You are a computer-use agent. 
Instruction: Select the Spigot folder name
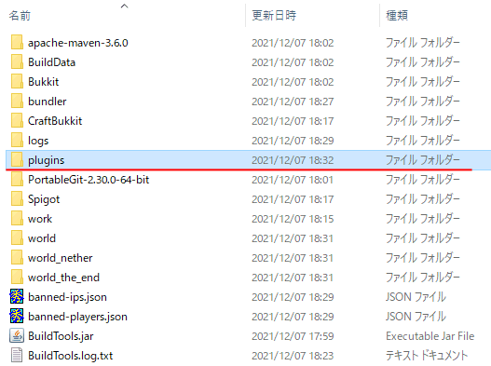tap(44, 199)
